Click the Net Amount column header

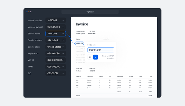click(x=120, y=77)
